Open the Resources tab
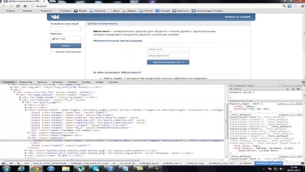Screen dimensions: 305x172 26,82
